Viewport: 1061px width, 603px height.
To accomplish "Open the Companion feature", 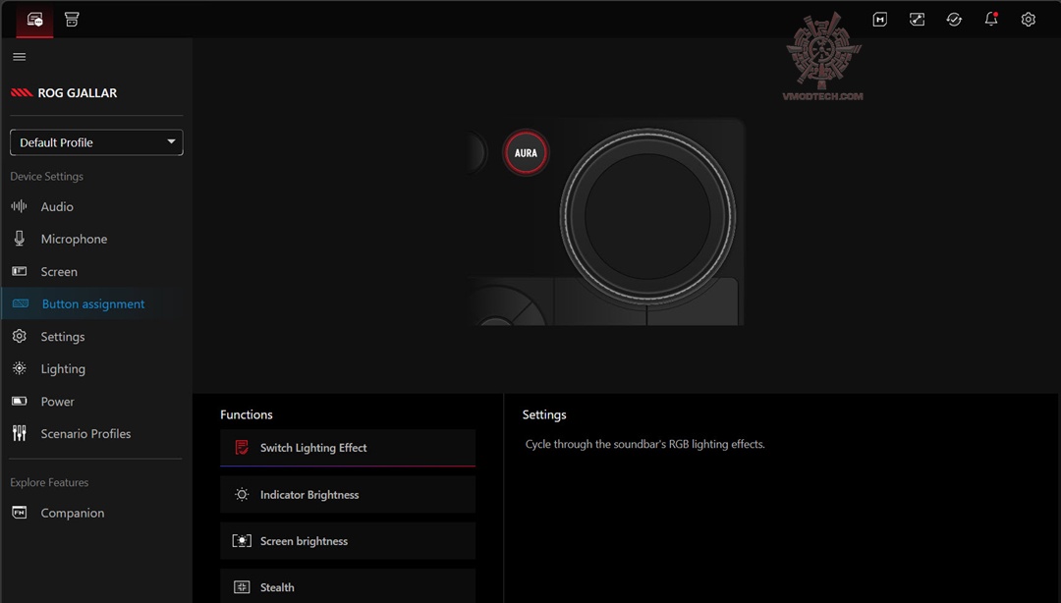I will (x=73, y=513).
